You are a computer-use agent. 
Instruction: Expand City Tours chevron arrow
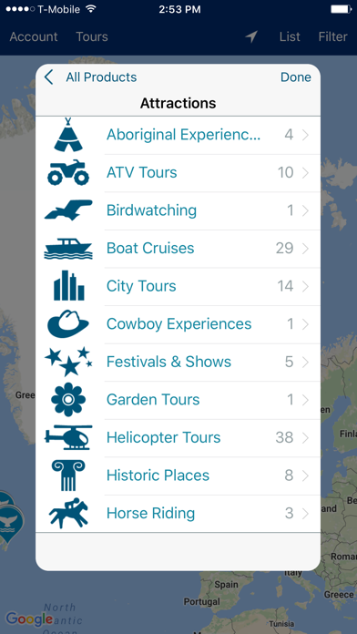pyautogui.click(x=305, y=286)
